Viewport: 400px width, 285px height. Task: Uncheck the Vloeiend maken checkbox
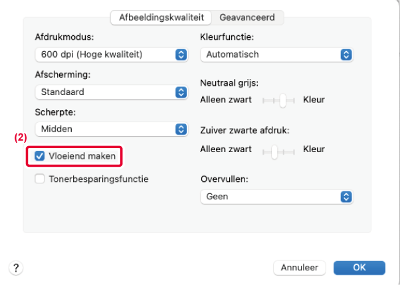tap(40, 156)
